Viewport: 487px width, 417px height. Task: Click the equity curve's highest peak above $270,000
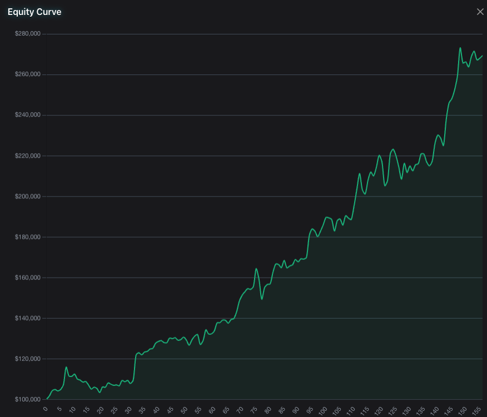tap(460, 48)
